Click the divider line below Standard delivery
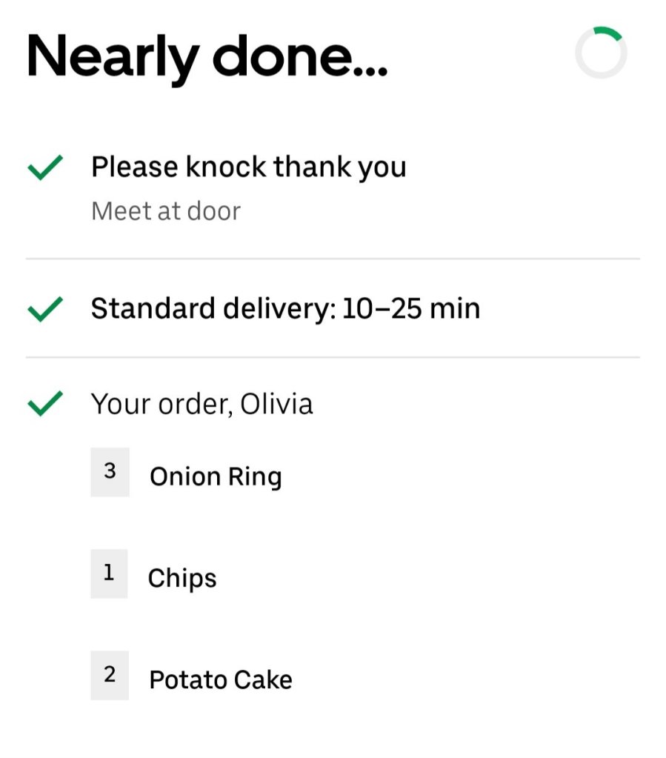 (x=333, y=357)
